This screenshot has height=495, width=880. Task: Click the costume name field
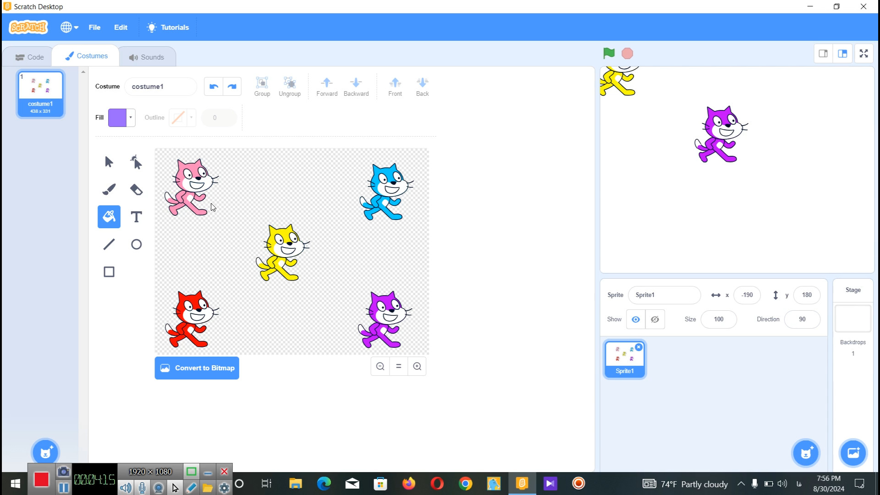pos(160,87)
